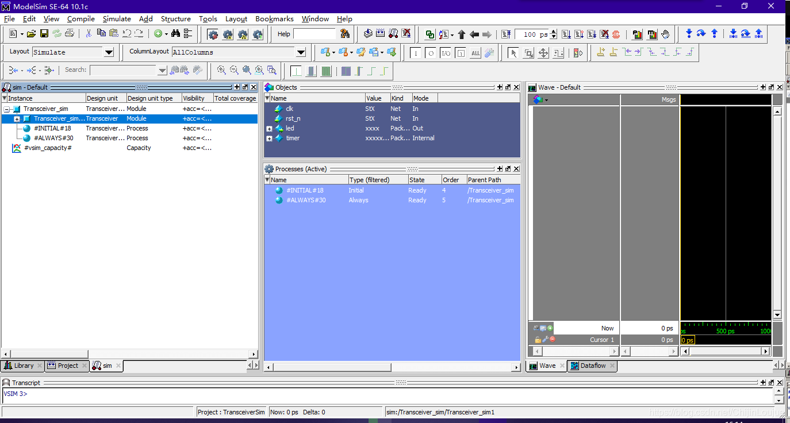Switch to the Project tab

tap(67, 366)
